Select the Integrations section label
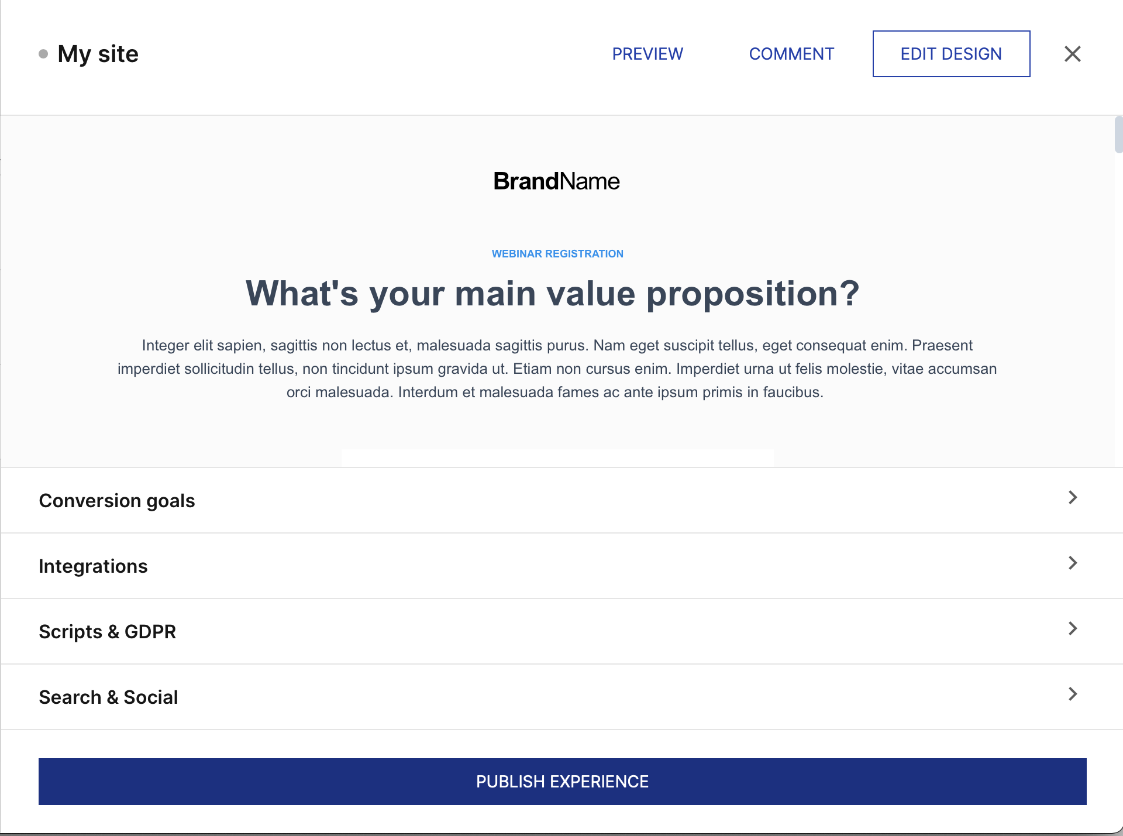Screen dimensions: 1123x836 (93, 566)
